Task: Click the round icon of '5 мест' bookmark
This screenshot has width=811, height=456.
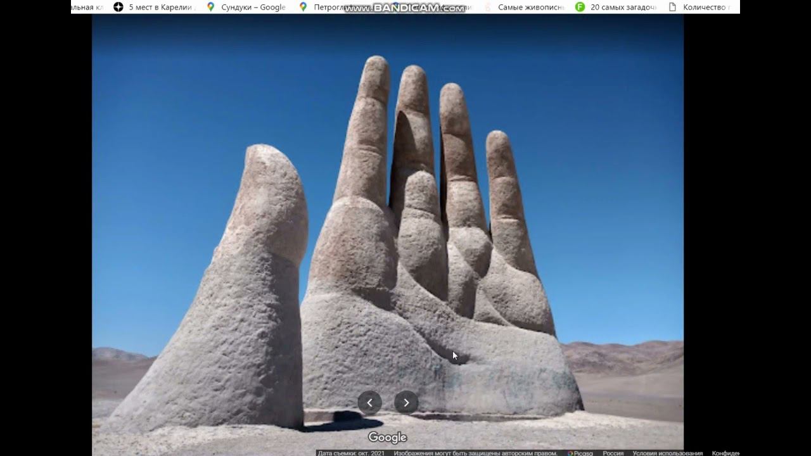Action: [x=118, y=7]
